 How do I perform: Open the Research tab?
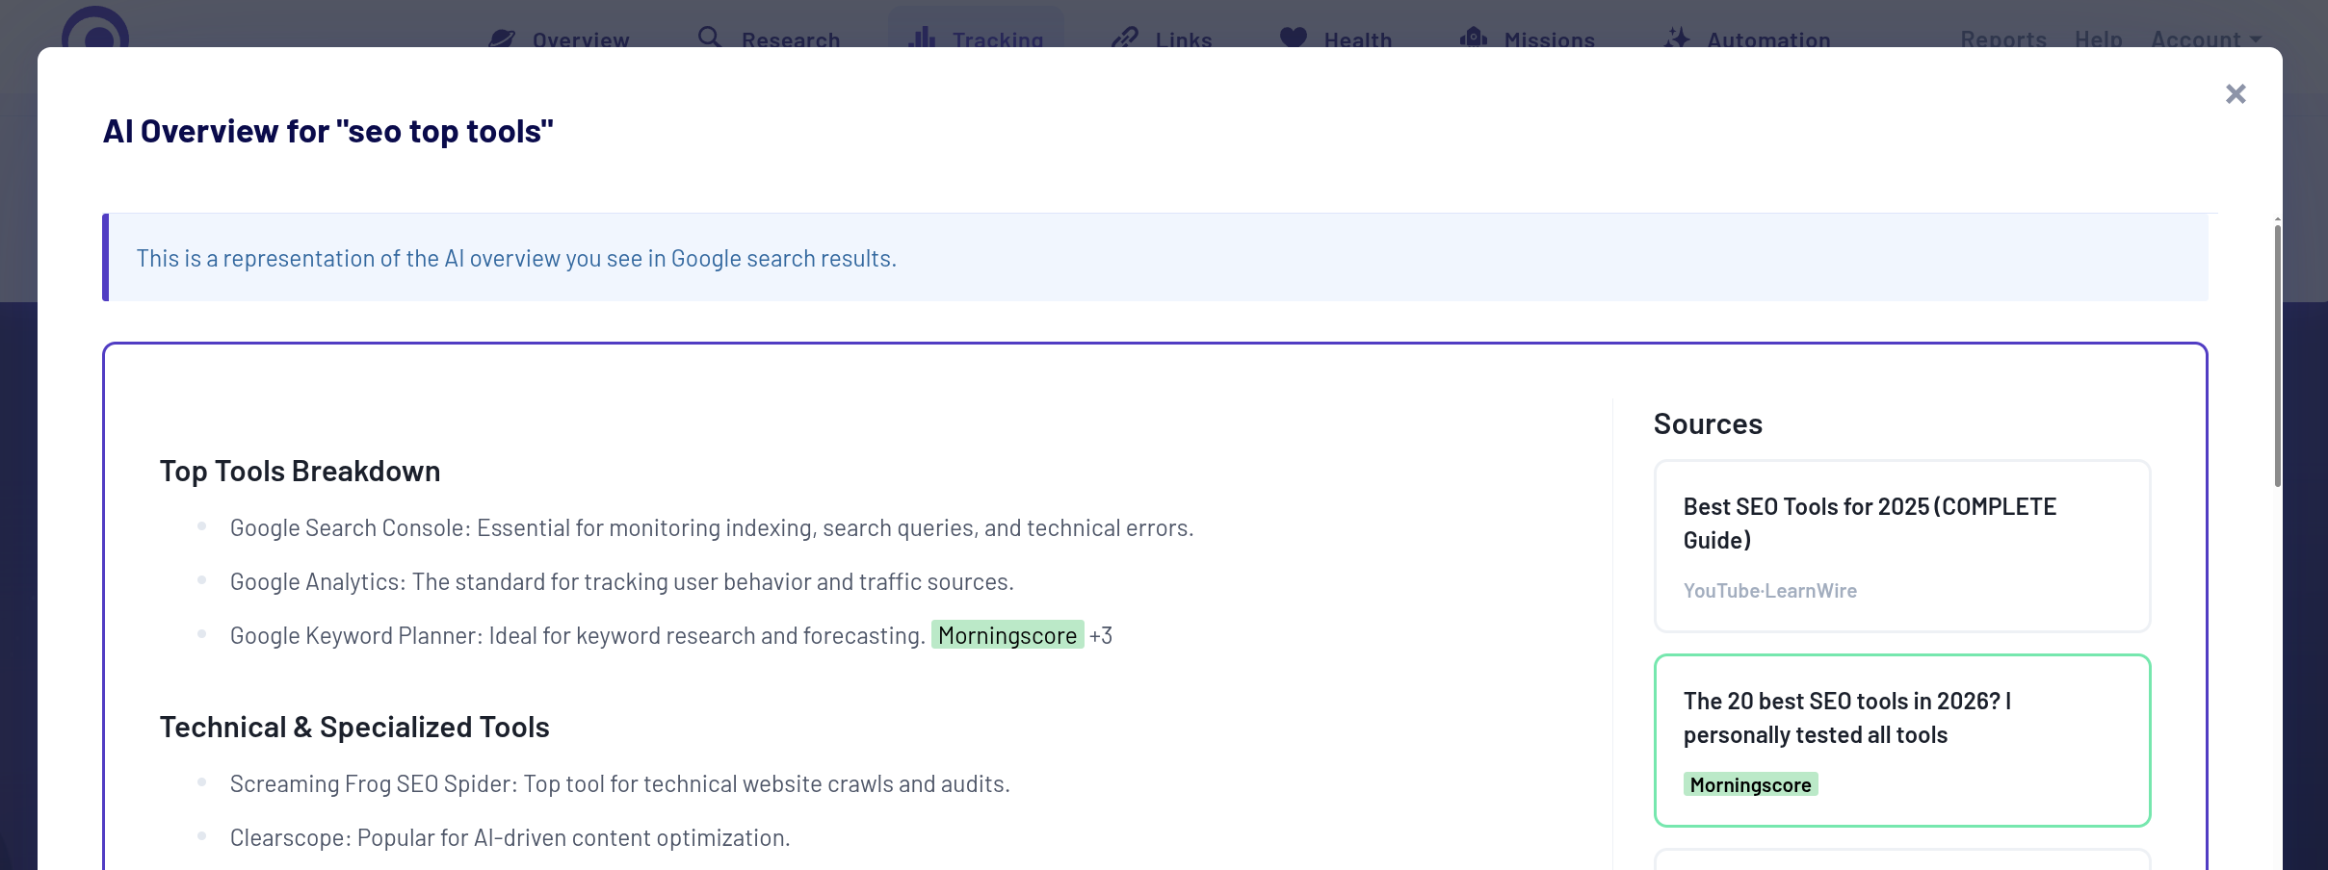[x=769, y=39]
